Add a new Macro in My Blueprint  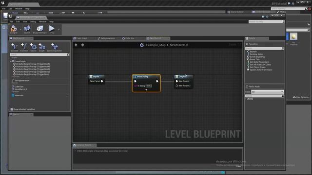(33, 47)
